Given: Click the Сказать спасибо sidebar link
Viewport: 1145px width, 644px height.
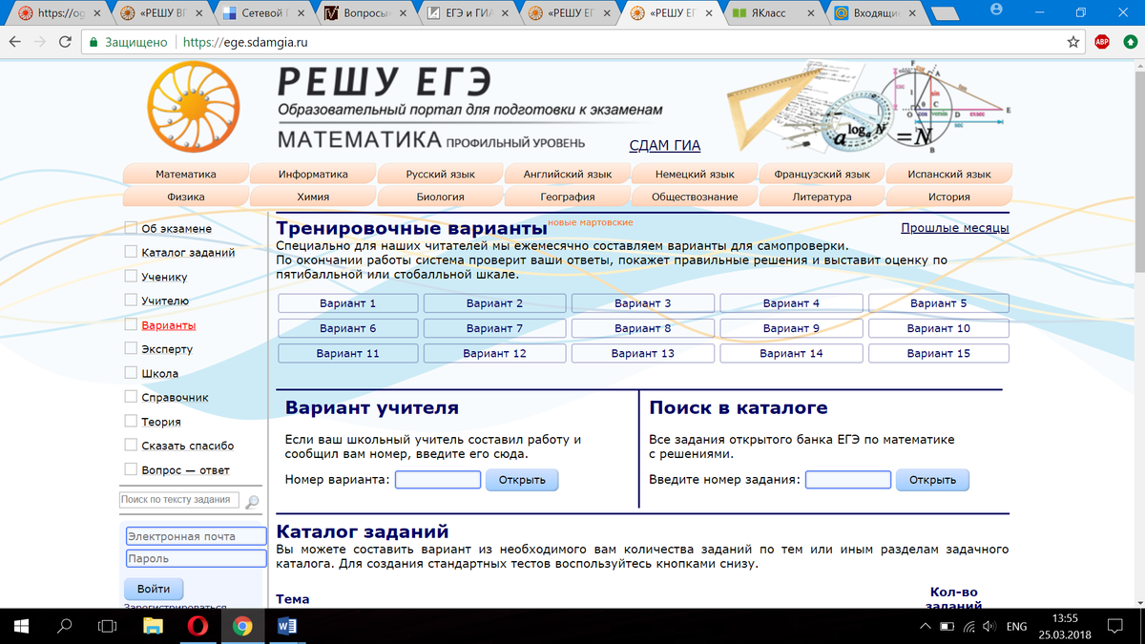Looking at the screenshot, I should (187, 446).
